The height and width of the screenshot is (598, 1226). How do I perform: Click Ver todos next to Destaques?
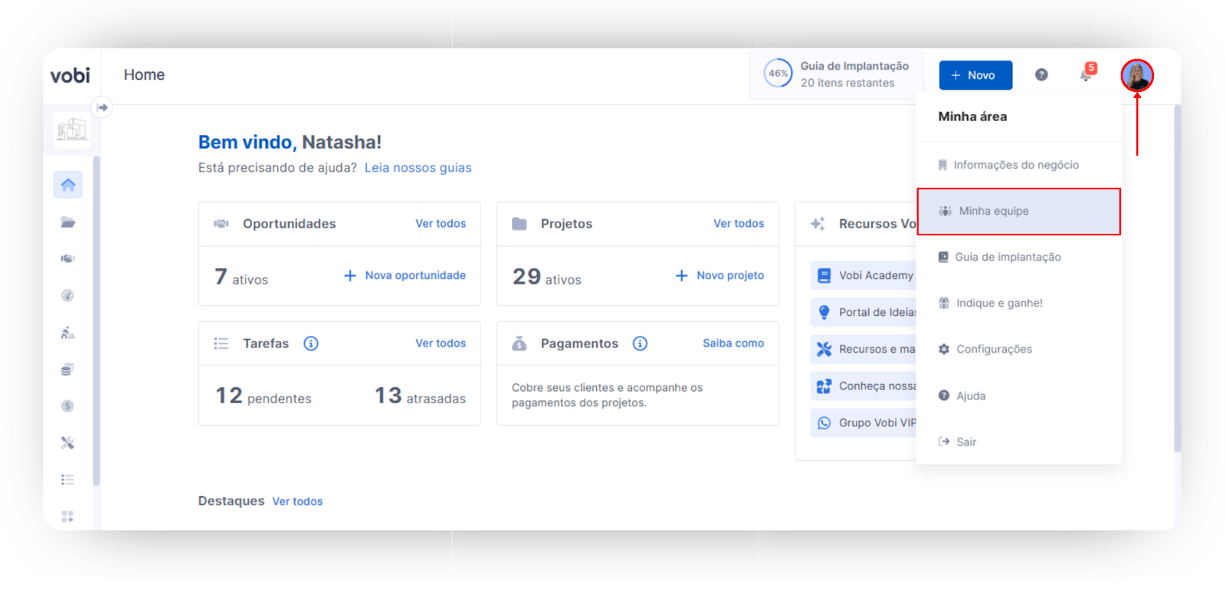(x=297, y=501)
